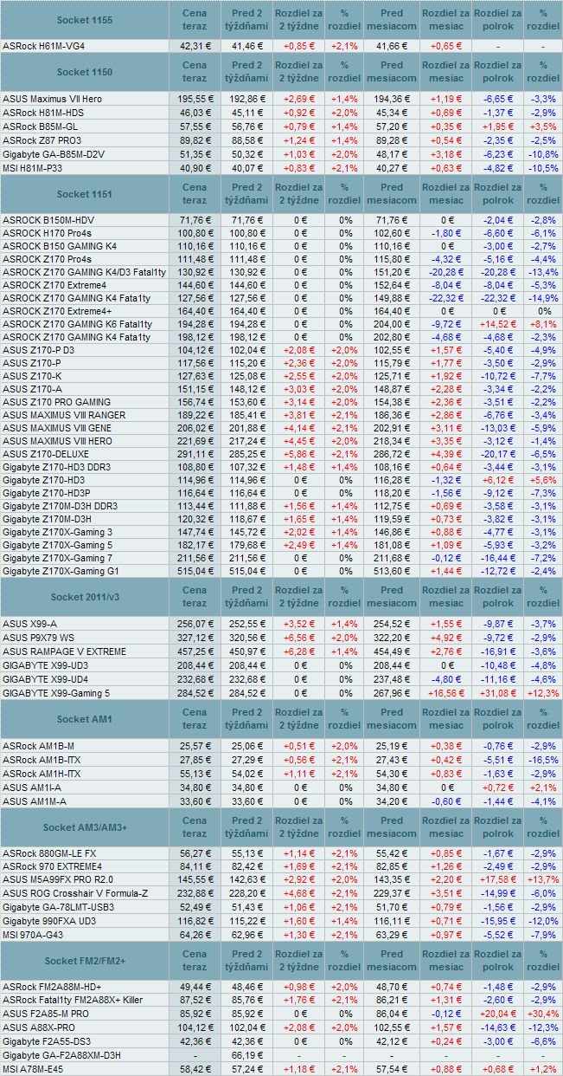Click the ASRock B85M-GL product name
This screenshot has width=563, height=1076.
(x=41, y=126)
